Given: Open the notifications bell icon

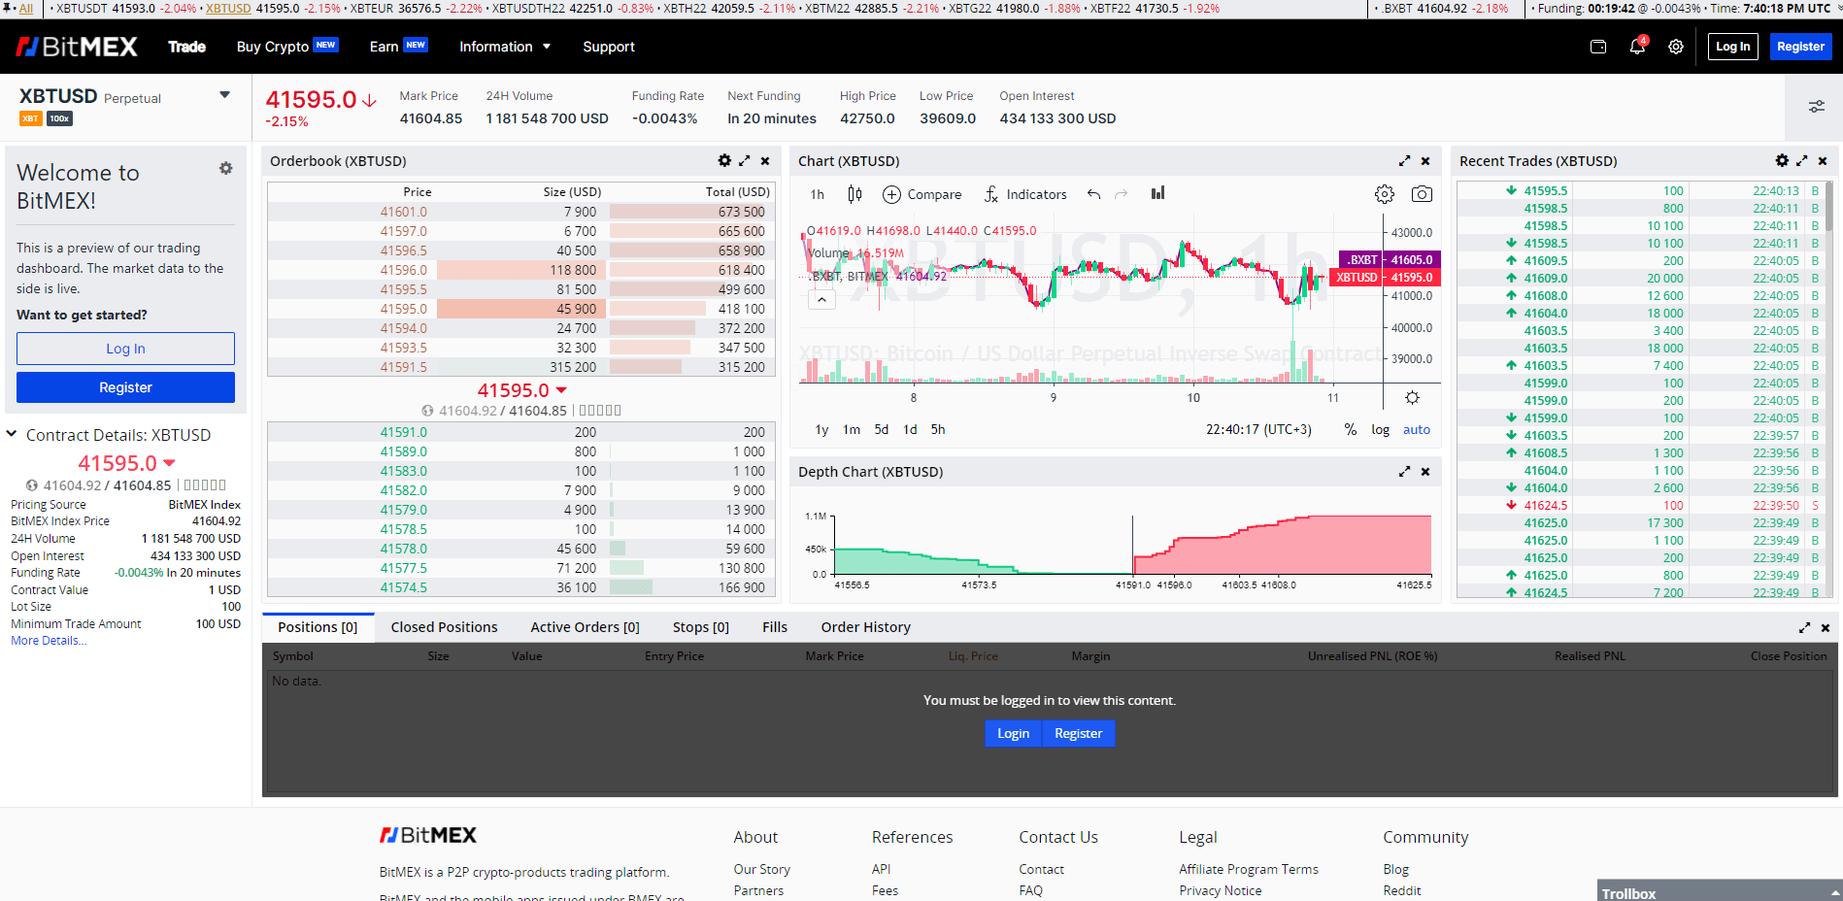Looking at the screenshot, I should (x=1637, y=47).
